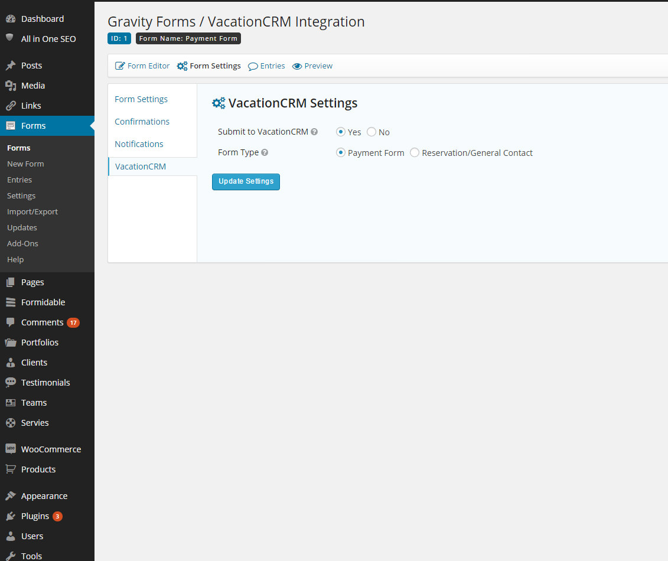Click the Users silhouette icon
The image size is (668, 561).
pos(11,536)
